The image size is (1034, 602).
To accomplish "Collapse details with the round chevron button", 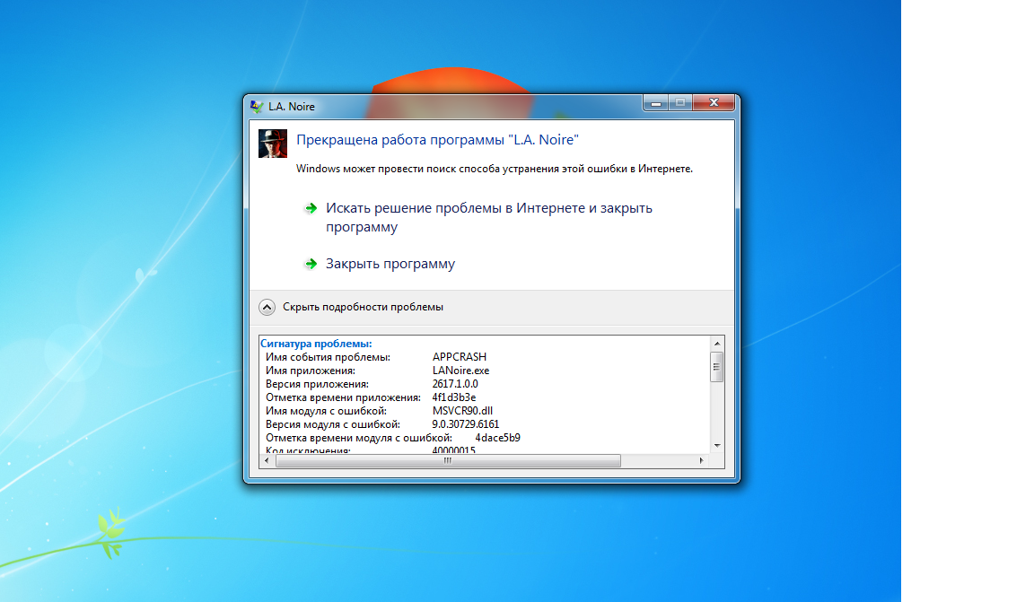I will tap(267, 307).
